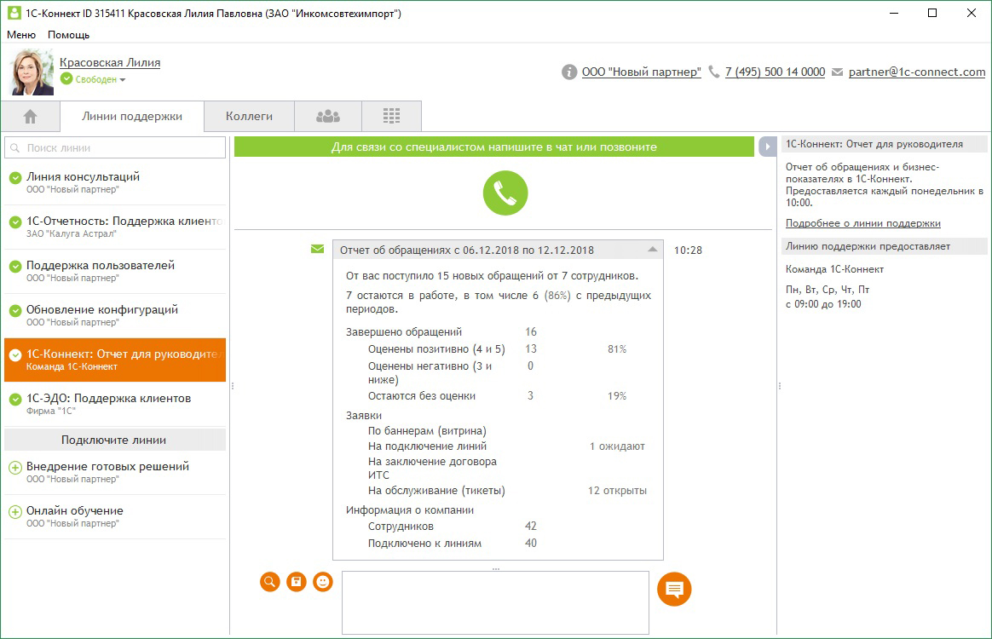Select the Обновление конфигураций line
This screenshot has width=992, height=639.
tap(114, 316)
